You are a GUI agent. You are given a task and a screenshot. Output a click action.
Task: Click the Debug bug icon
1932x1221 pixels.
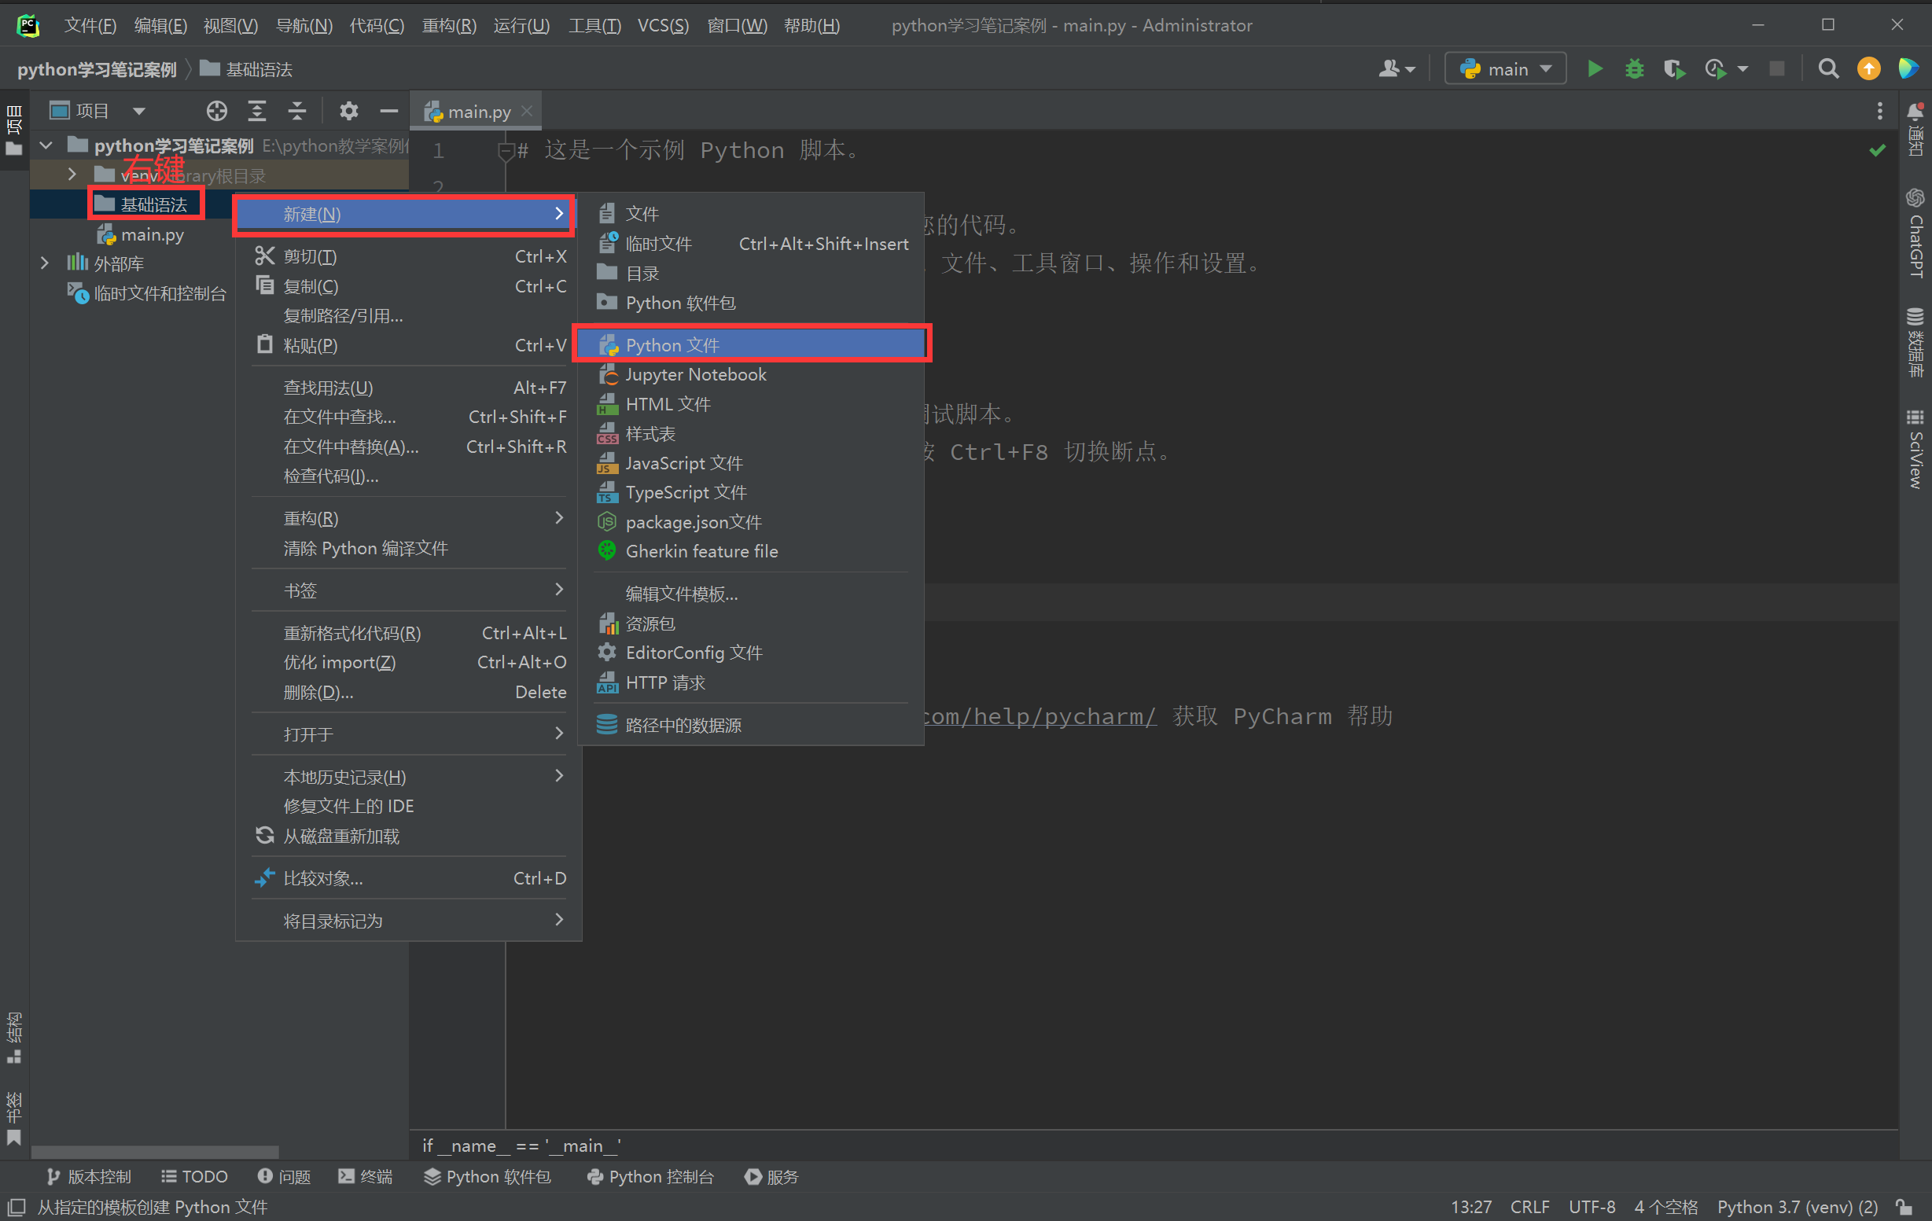(1633, 70)
